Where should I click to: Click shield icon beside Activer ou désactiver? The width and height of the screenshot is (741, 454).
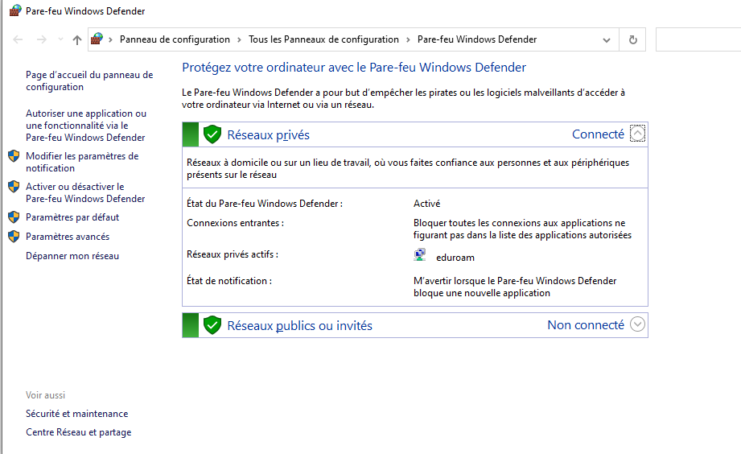coord(14,187)
